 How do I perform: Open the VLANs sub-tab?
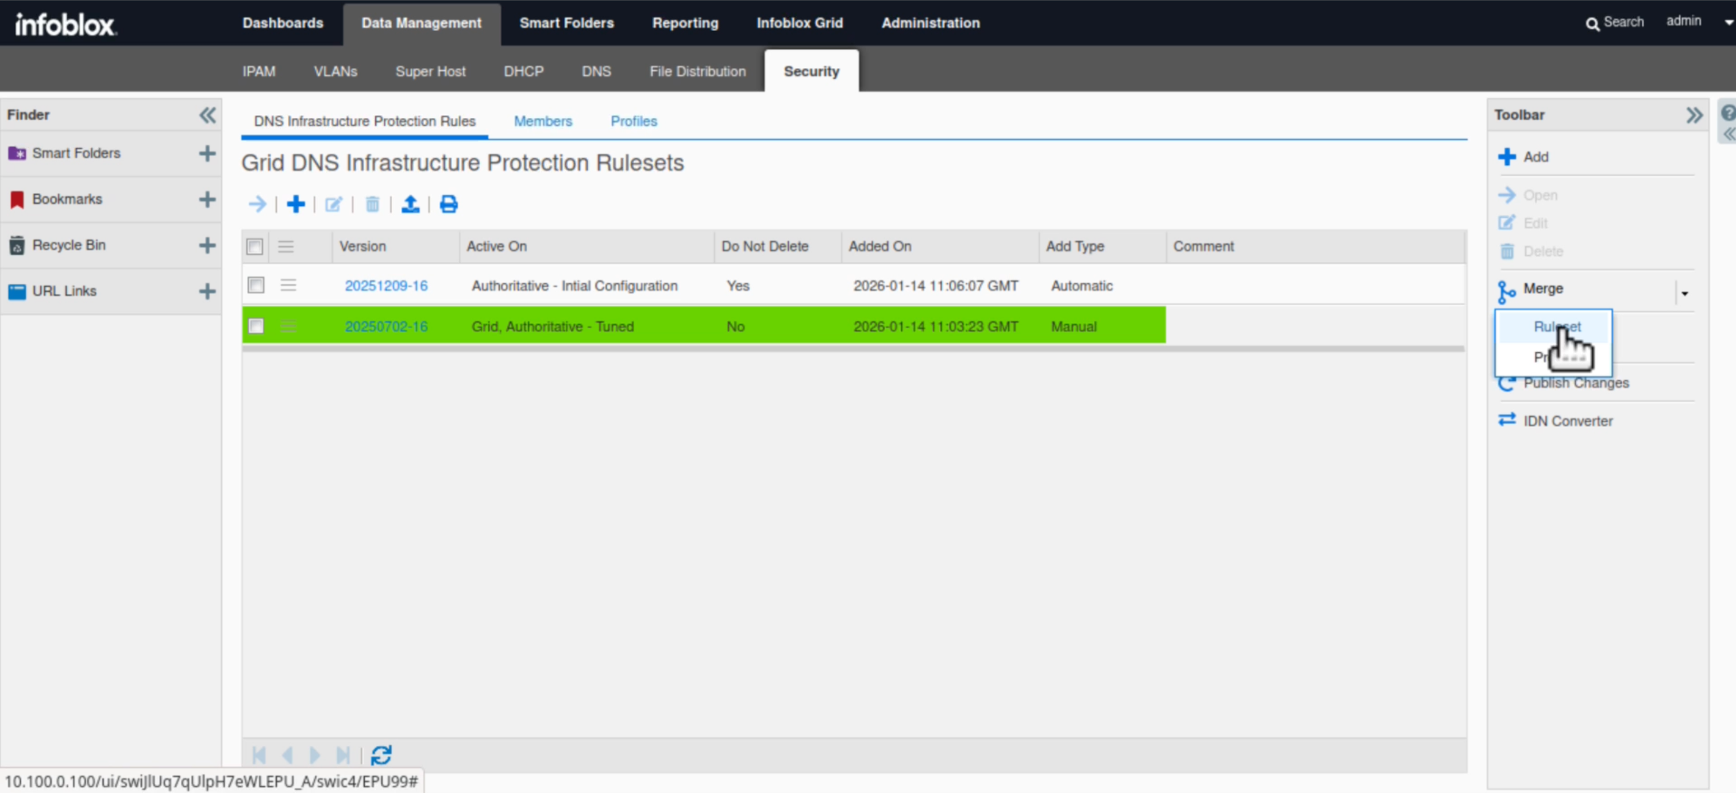(335, 71)
